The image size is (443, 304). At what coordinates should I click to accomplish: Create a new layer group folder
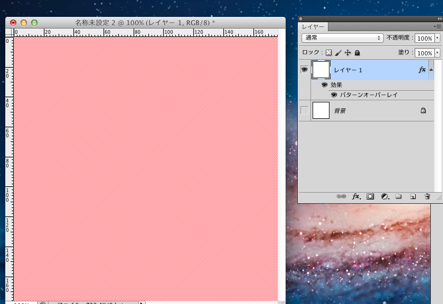399,196
